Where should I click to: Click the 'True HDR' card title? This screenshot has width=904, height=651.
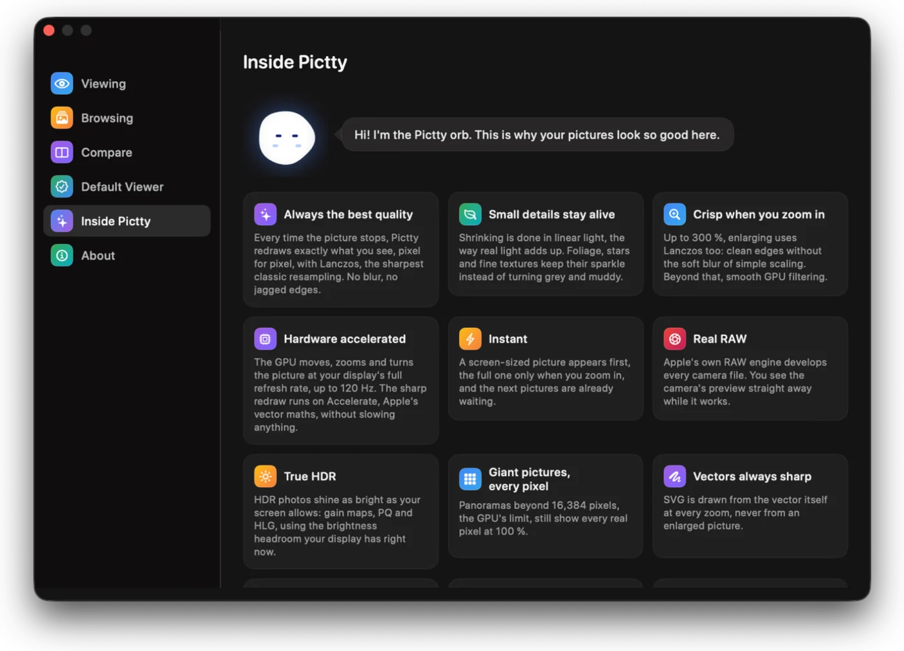point(310,476)
